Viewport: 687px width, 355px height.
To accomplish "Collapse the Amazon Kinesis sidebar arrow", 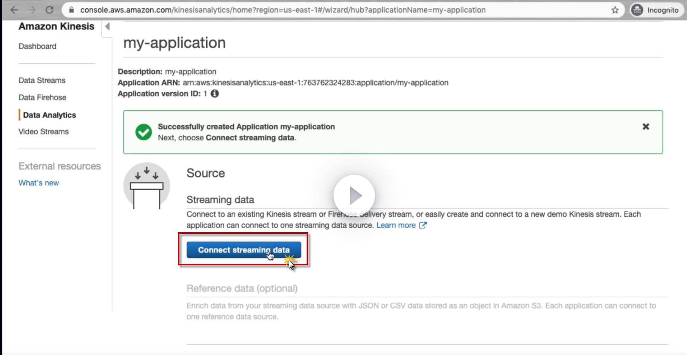I will point(107,27).
